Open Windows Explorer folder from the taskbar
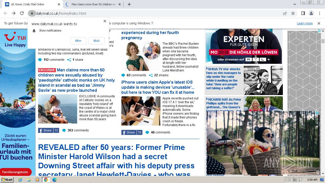 click(x=29, y=180)
